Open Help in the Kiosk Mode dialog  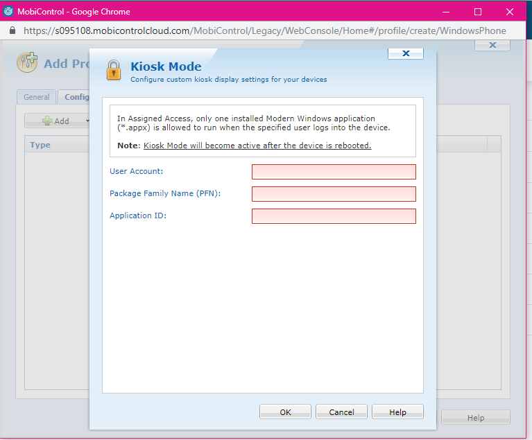pos(397,412)
